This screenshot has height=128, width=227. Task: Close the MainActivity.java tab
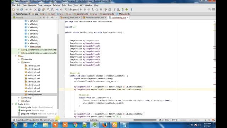coord(128,17)
